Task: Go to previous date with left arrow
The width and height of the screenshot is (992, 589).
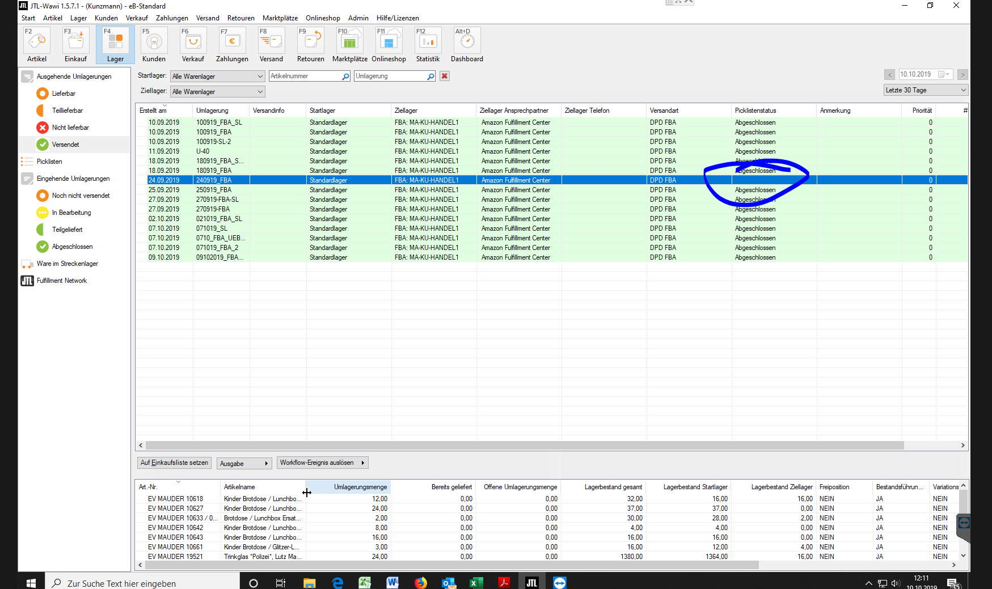Action: (889, 74)
